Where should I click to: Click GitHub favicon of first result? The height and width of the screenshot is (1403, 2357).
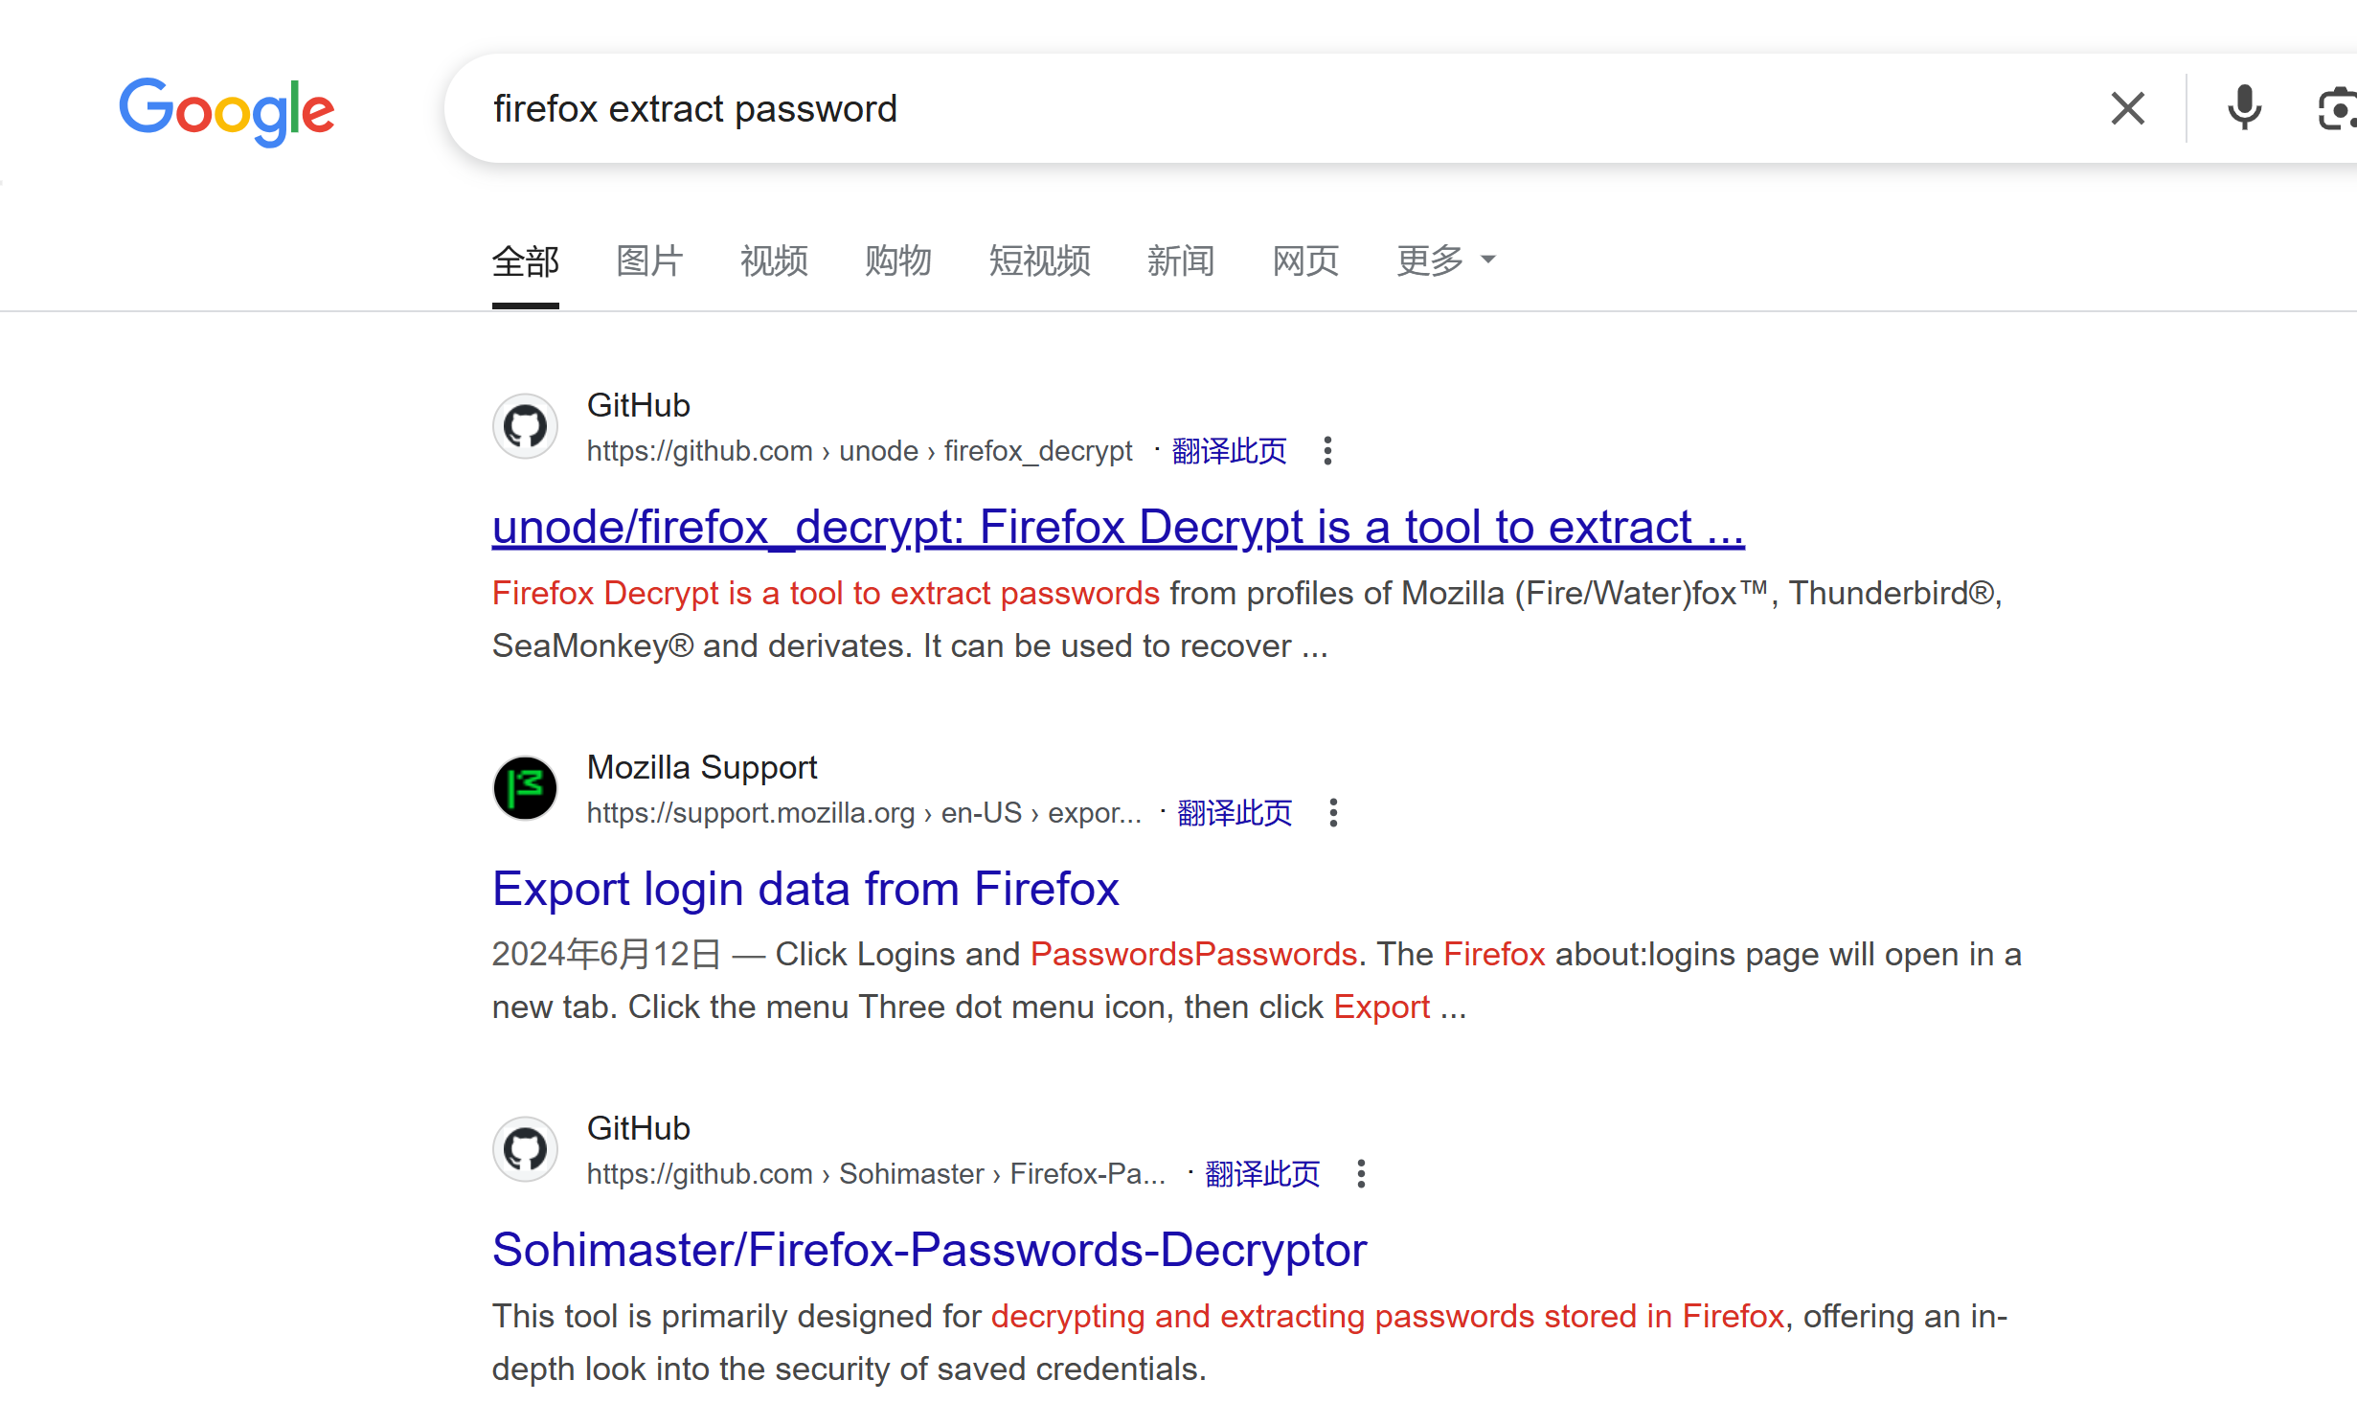pyautogui.click(x=526, y=426)
